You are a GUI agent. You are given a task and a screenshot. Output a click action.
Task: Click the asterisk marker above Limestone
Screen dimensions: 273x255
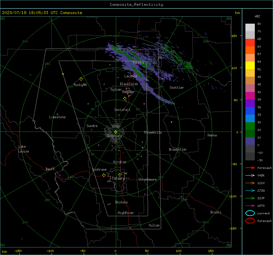click(57, 114)
